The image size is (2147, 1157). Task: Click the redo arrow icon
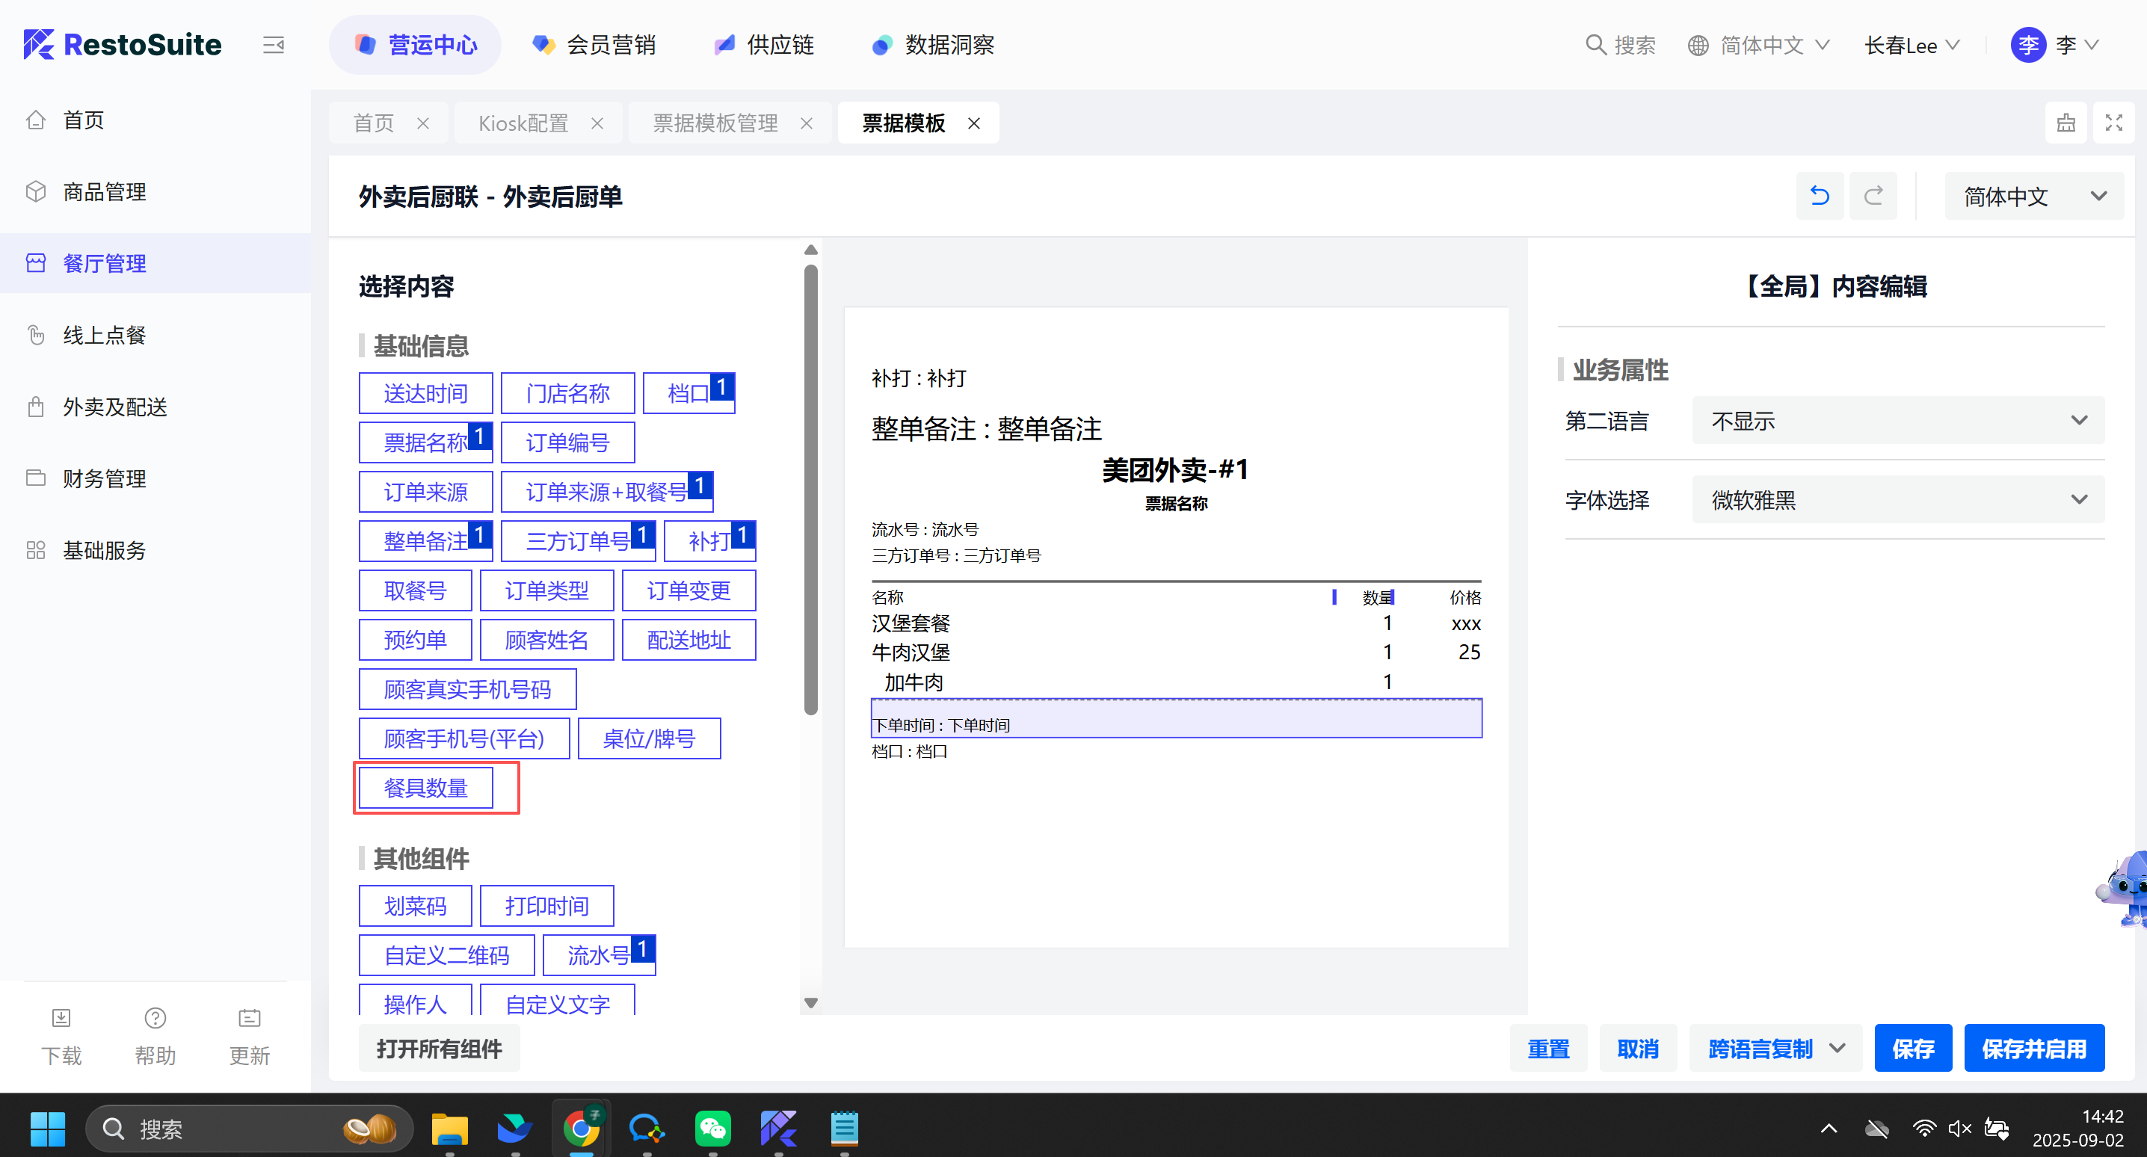[1873, 197]
